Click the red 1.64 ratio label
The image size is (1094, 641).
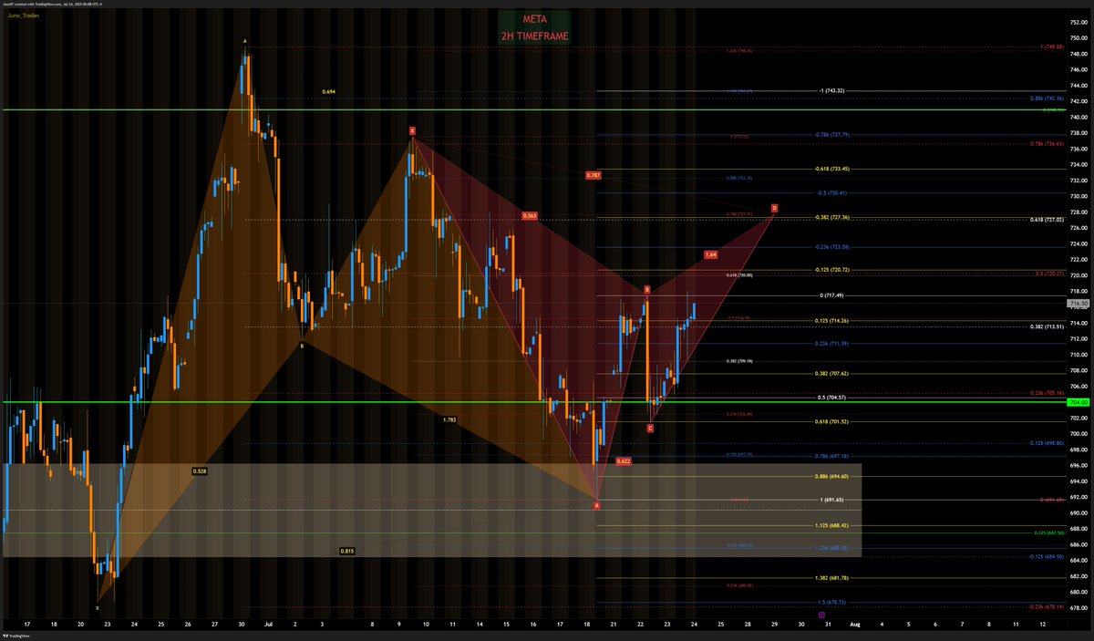pos(710,254)
